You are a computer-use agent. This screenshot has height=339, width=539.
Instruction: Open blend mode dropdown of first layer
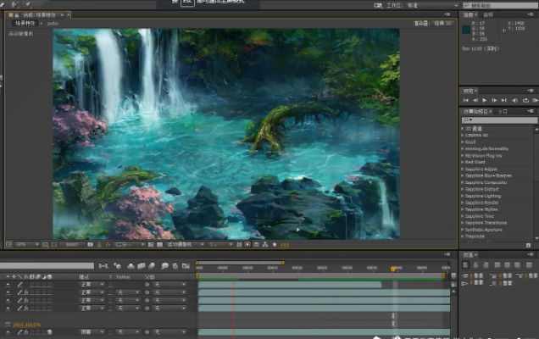click(92, 285)
